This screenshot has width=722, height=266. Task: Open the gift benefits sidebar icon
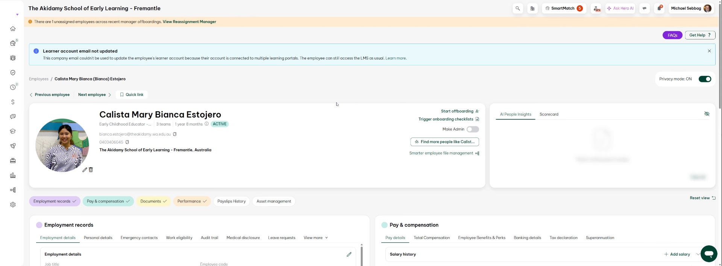coord(13,160)
